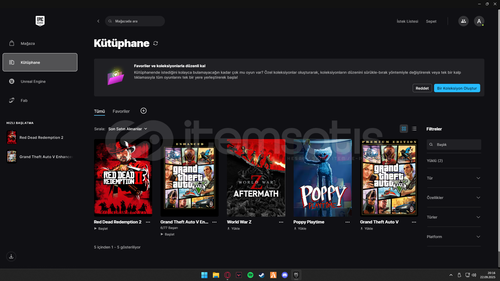Switch to list view
Image resolution: width=500 pixels, height=281 pixels.
click(414, 129)
